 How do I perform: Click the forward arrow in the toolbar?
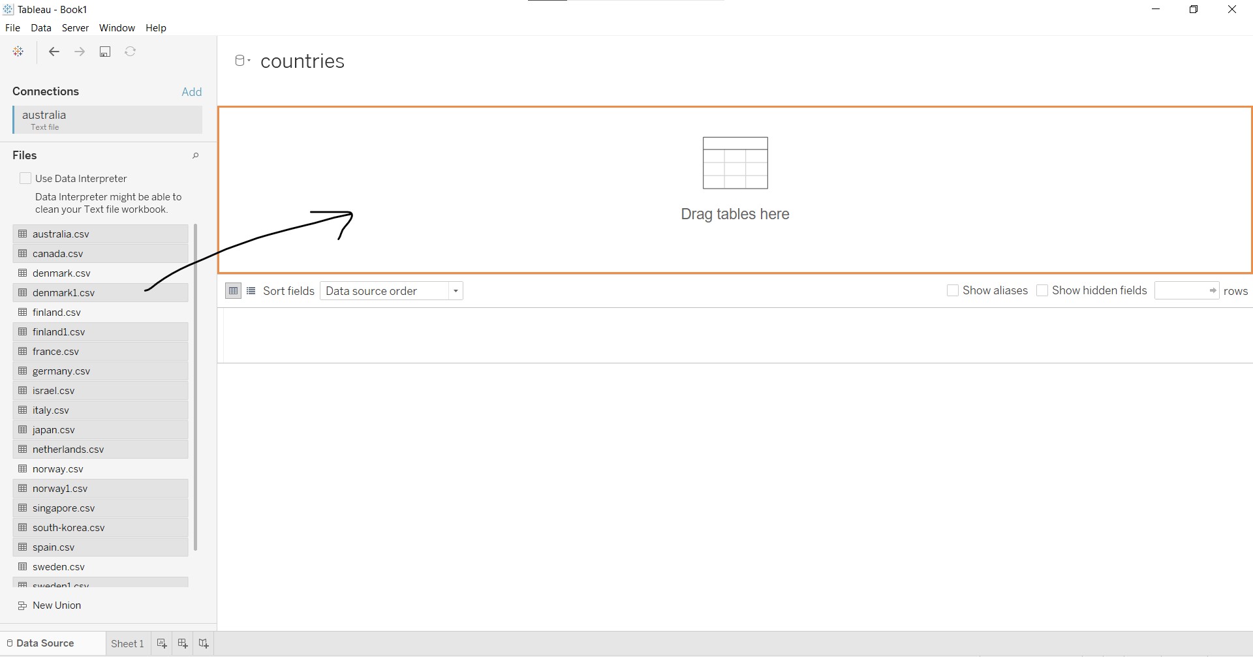(80, 52)
